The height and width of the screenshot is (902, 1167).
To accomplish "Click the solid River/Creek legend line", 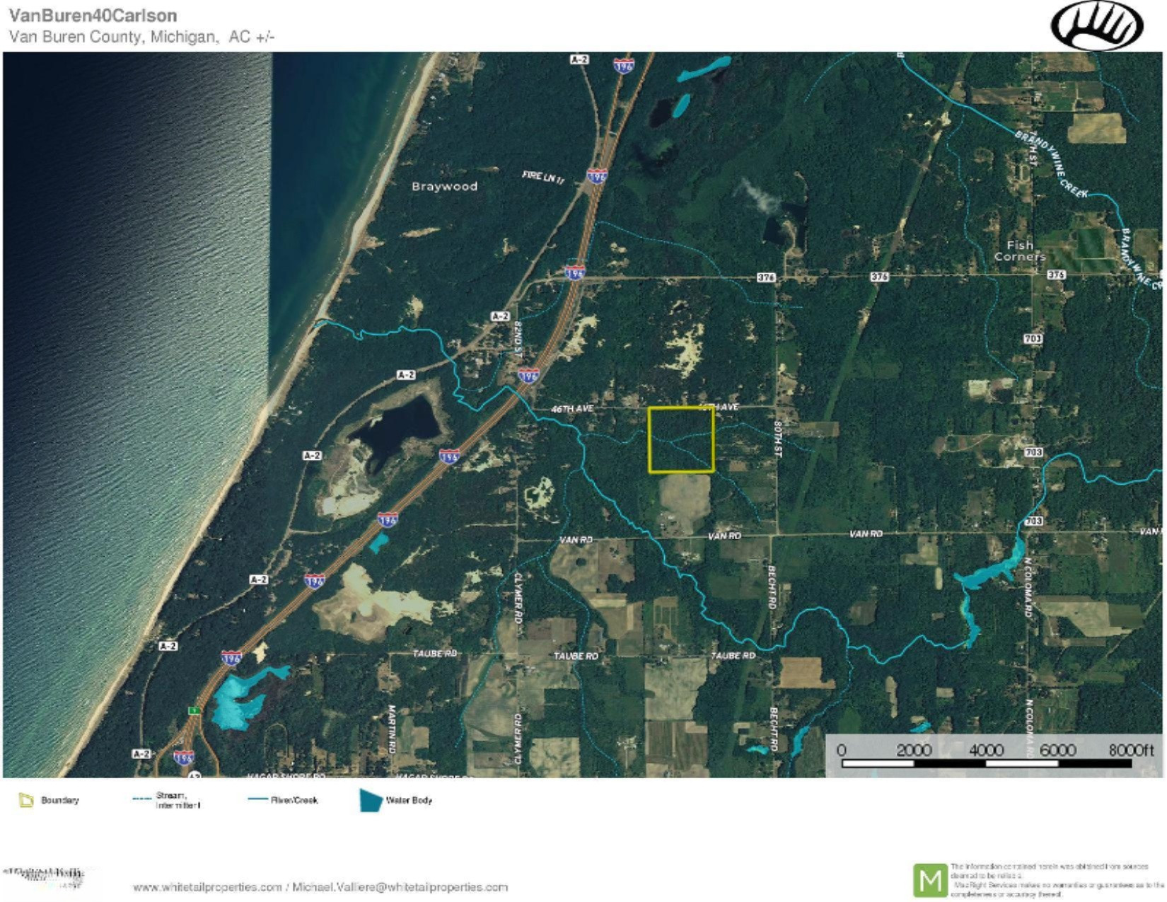I will (x=257, y=799).
